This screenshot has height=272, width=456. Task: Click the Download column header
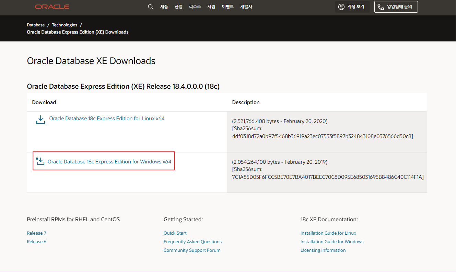click(x=44, y=102)
